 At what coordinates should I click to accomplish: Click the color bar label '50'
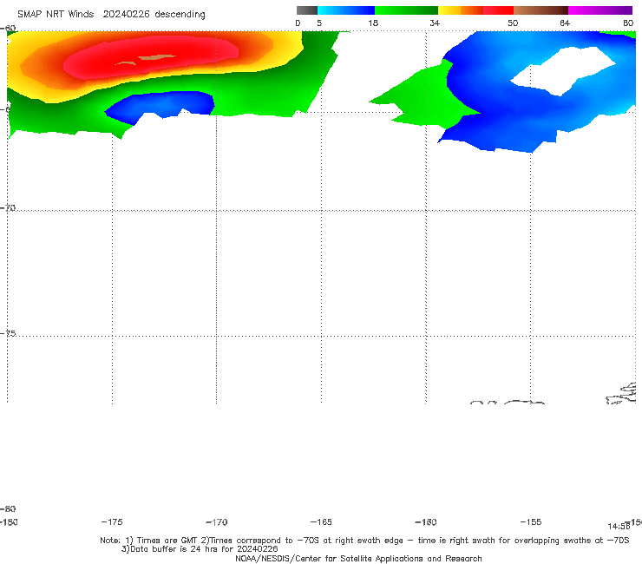[513, 23]
